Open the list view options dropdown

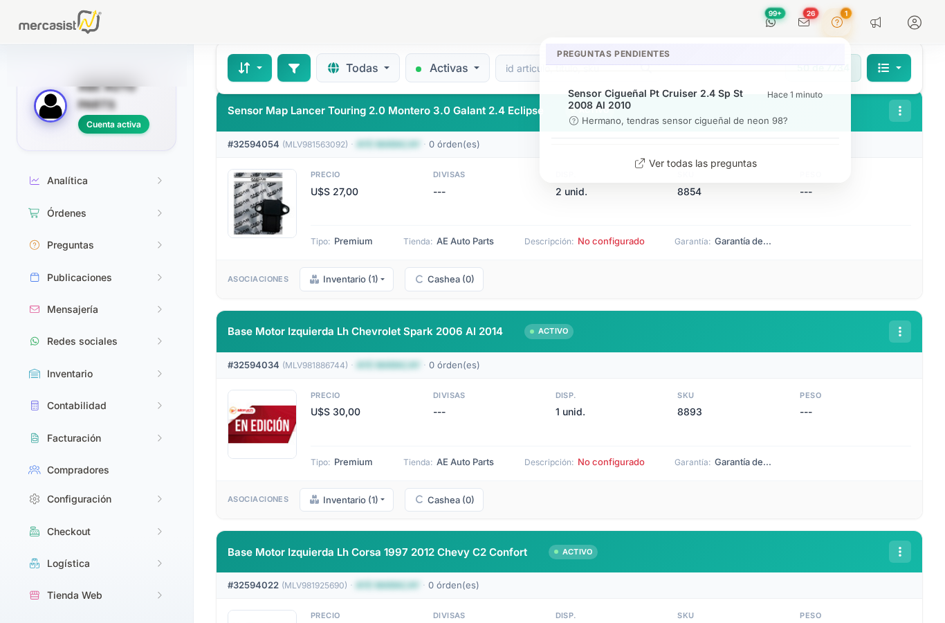click(889, 68)
